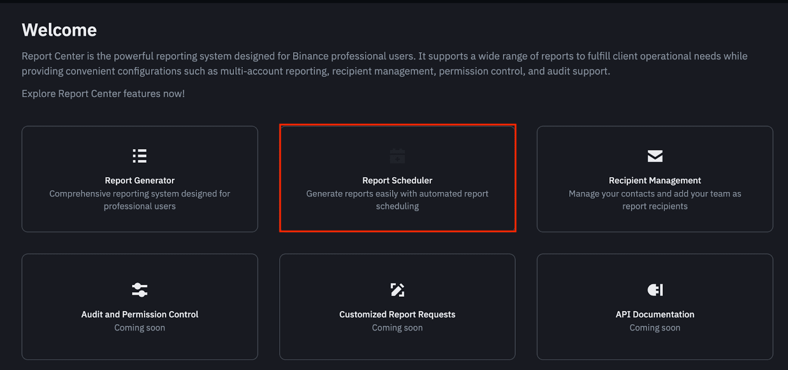Click the API Documentation plug icon
The height and width of the screenshot is (370, 788).
click(655, 290)
